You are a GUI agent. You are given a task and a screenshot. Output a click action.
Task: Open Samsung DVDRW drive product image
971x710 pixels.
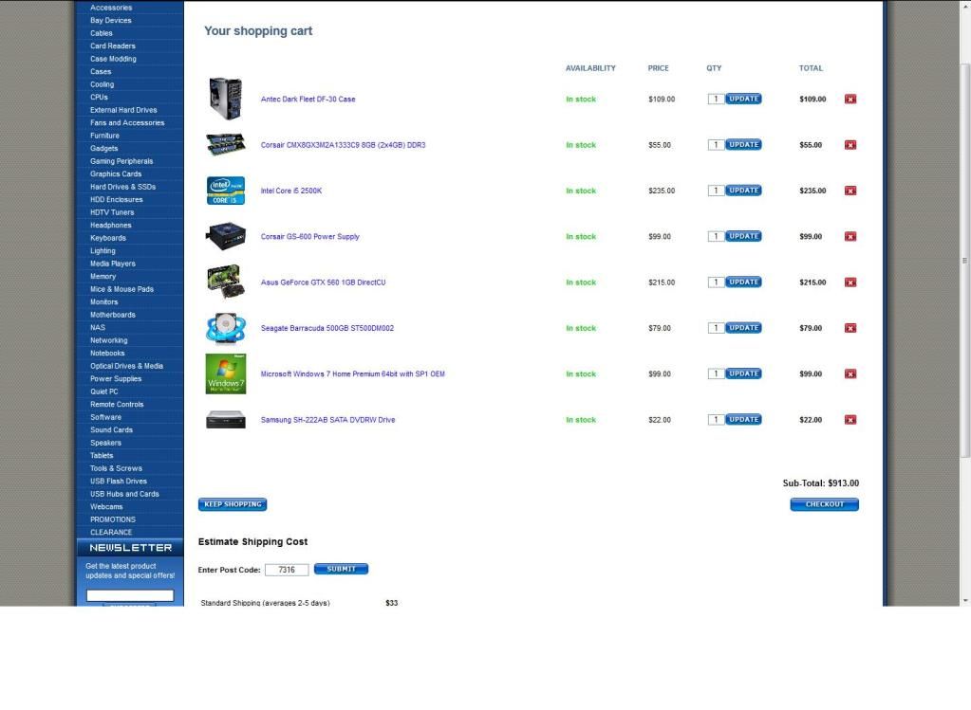click(x=225, y=419)
